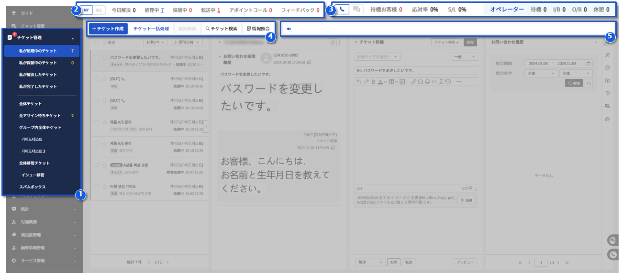Open the 10件/ページ page size dropdown
Viewport: 622px width, 273px height.
click(156, 43)
